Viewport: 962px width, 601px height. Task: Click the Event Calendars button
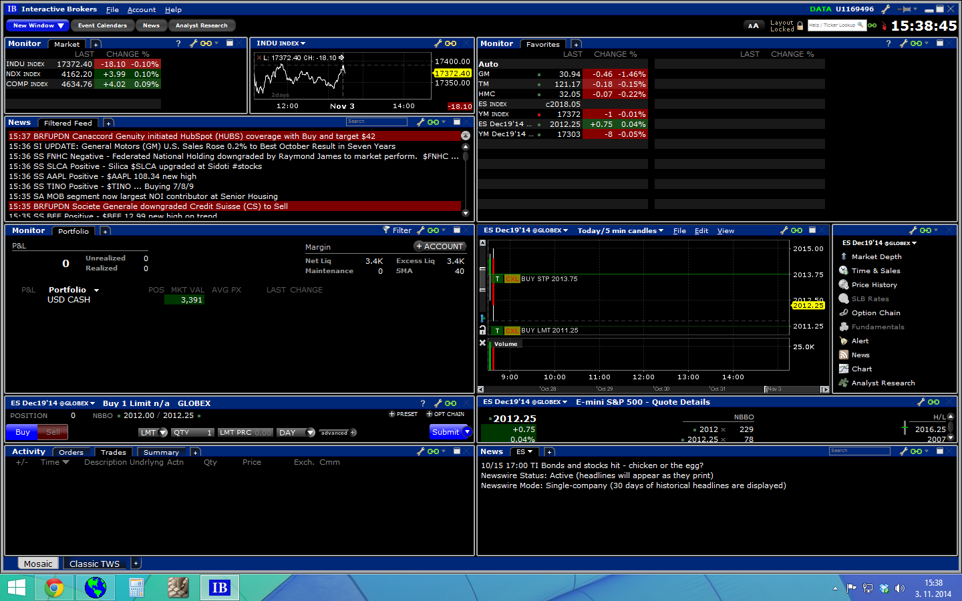tap(102, 25)
